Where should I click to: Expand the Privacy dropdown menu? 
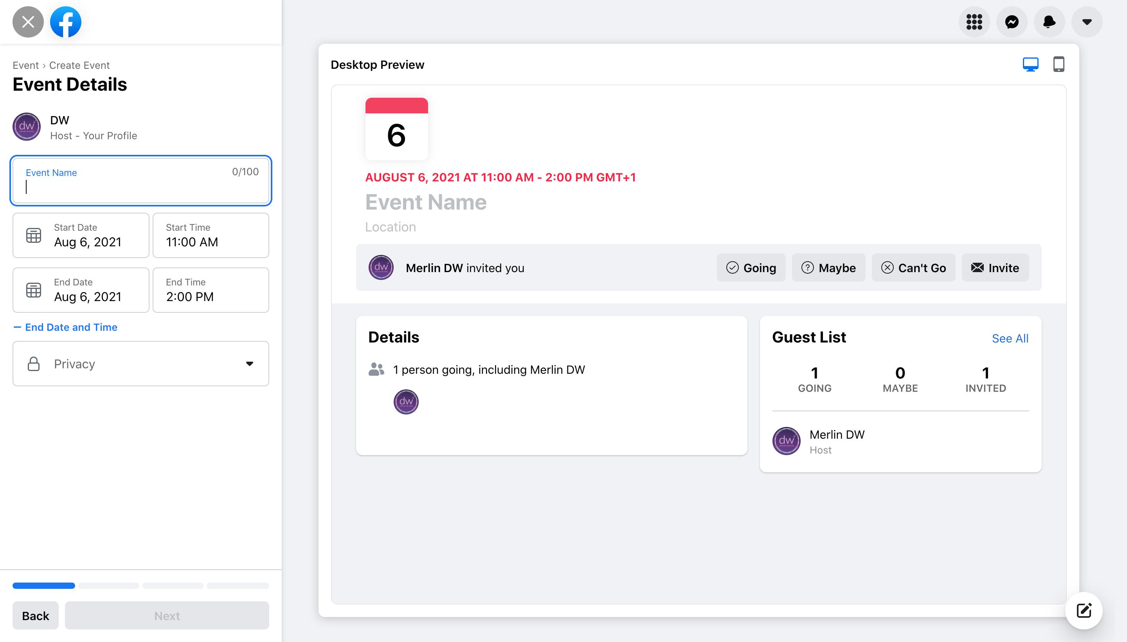(142, 363)
